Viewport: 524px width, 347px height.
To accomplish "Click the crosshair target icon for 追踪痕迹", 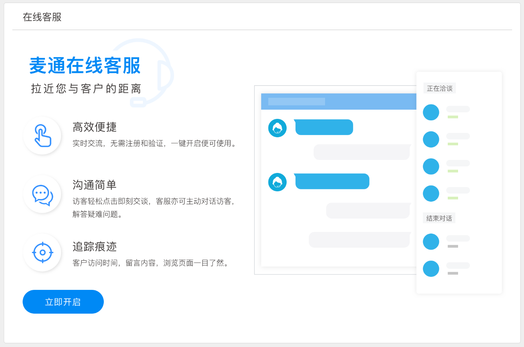I will 43,253.
